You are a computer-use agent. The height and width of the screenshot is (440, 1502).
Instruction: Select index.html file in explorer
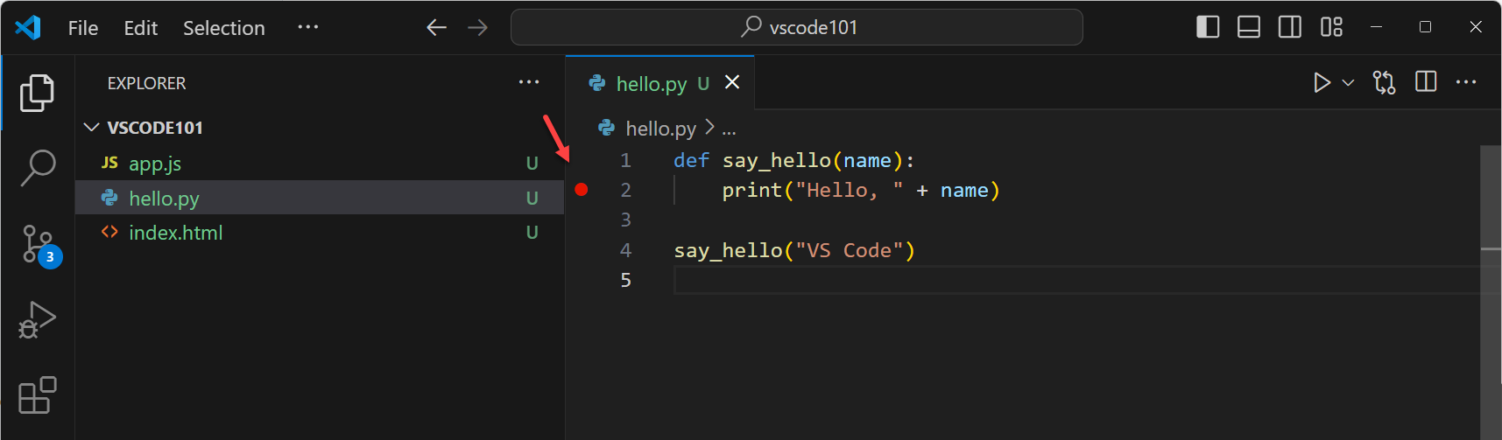tap(175, 233)
